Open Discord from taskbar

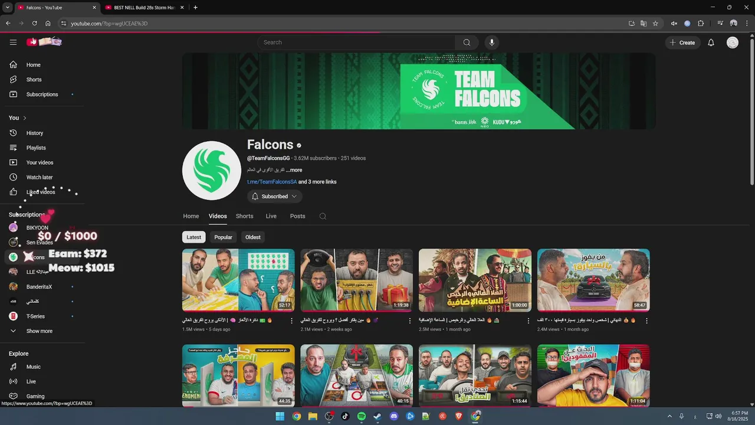point(394,416)
